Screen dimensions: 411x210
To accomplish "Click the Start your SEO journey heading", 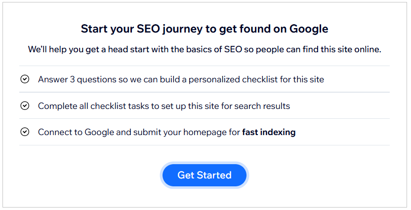I will pyautogui.click(x=205, y=29).
